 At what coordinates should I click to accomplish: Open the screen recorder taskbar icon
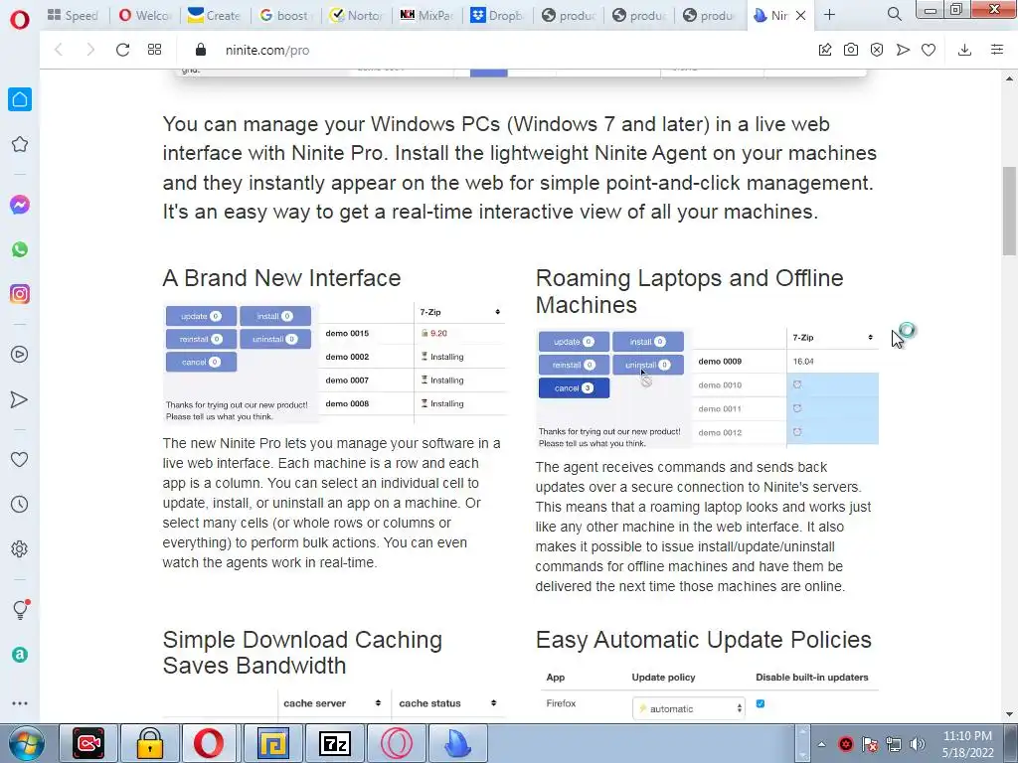click(x=88, y=743)
